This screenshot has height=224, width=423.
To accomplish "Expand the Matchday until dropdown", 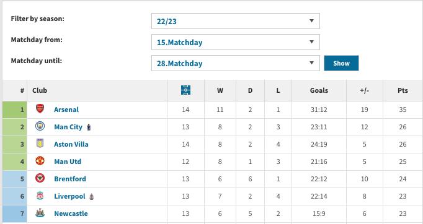I will pos(236,63).
